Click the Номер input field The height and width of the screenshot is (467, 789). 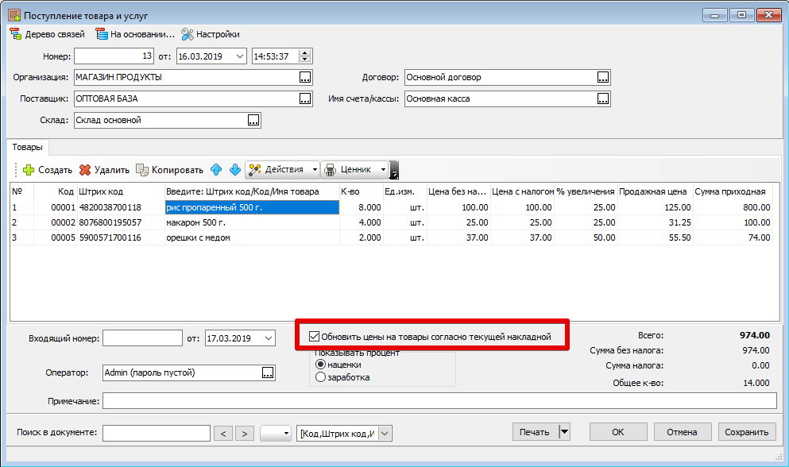point(114,56)
